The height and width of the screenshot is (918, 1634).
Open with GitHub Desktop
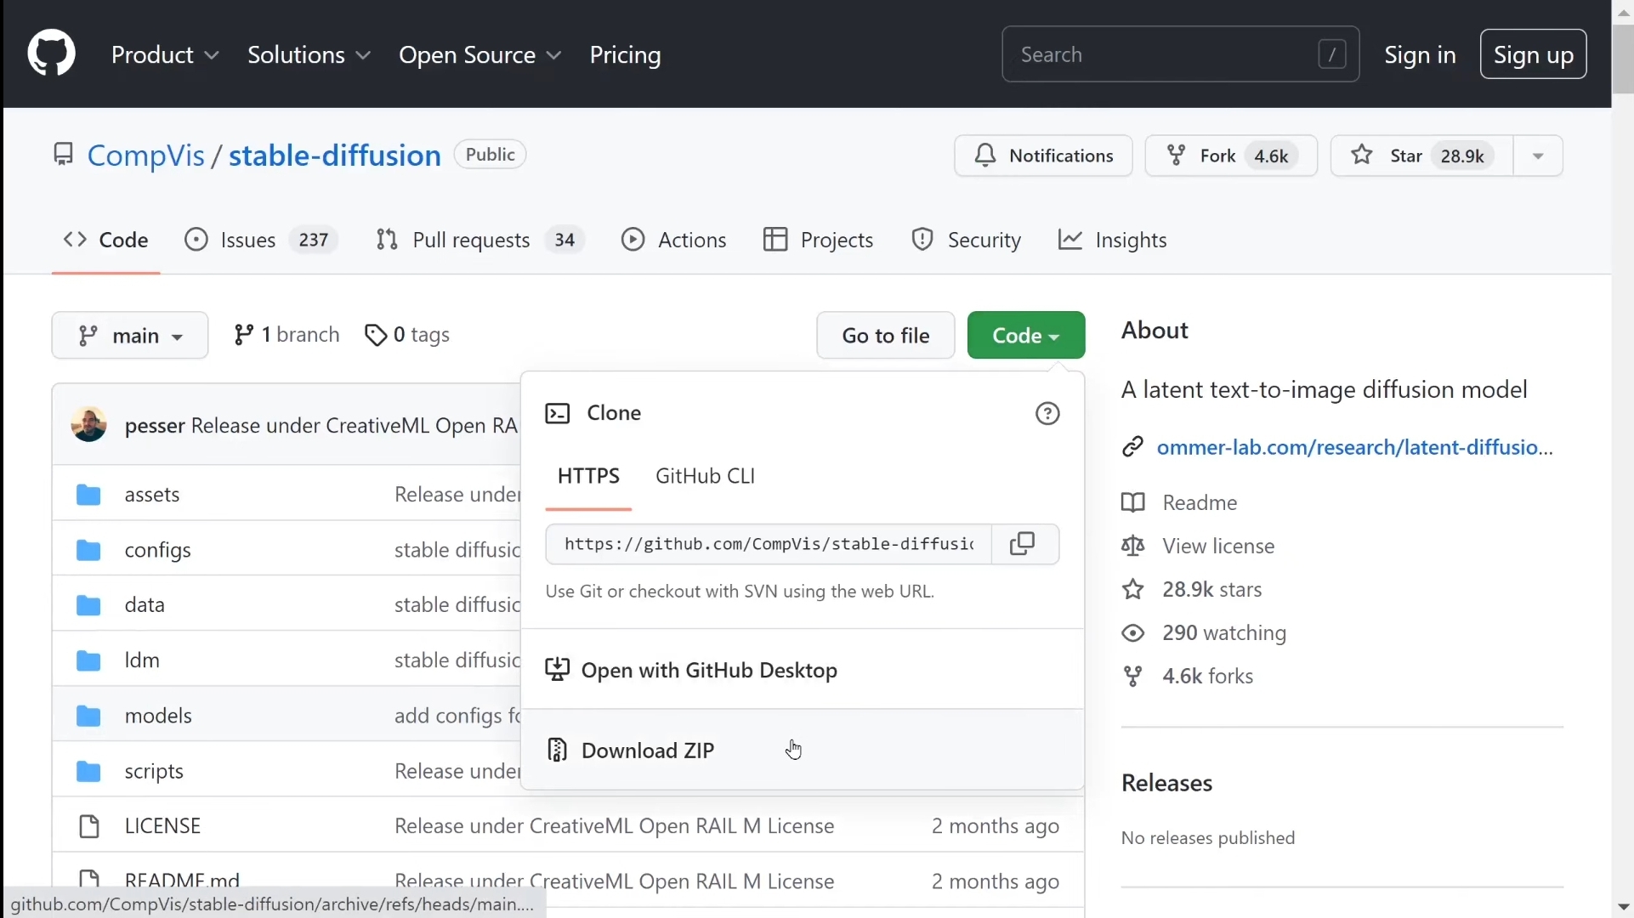tap(709, 671)
